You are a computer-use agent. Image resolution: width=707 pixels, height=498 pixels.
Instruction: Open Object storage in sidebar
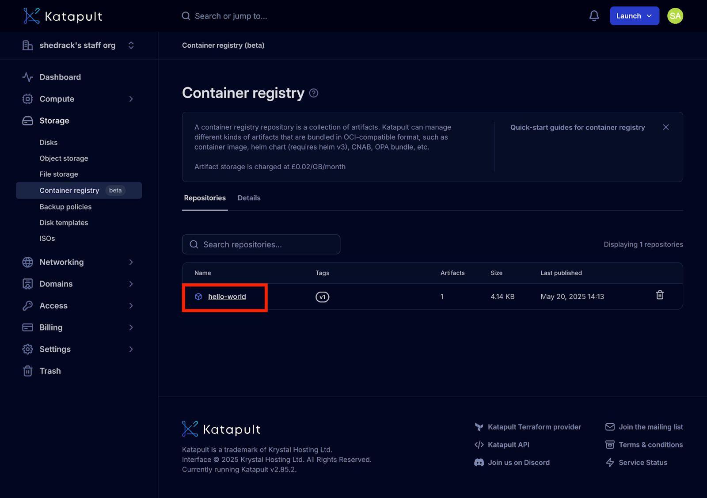click(x=64, y=158)
